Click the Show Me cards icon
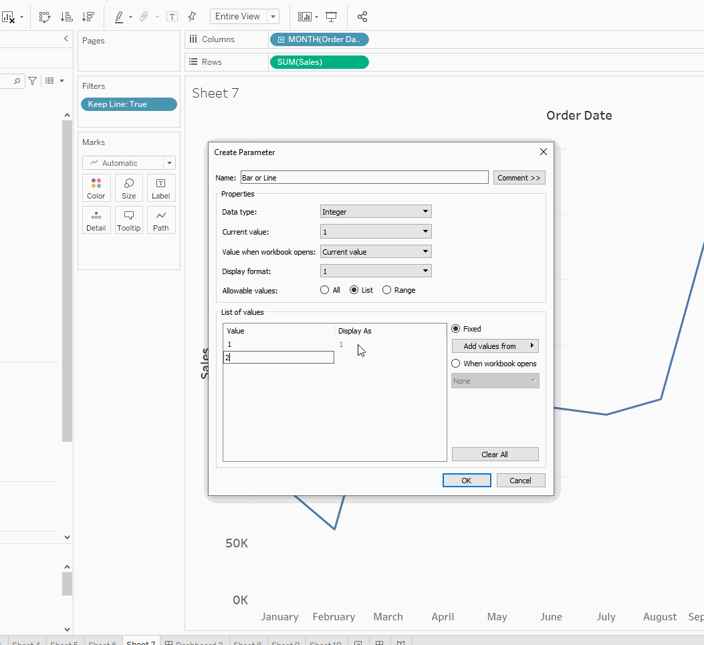This screenshot has height=645, width=704. 304,17
